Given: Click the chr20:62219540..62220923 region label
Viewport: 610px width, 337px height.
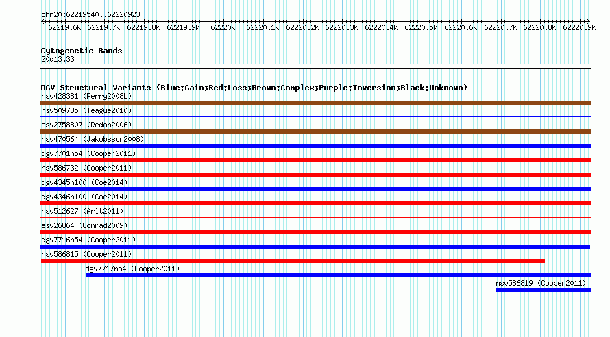Looking at the screenshot, I should coord(90,15).
